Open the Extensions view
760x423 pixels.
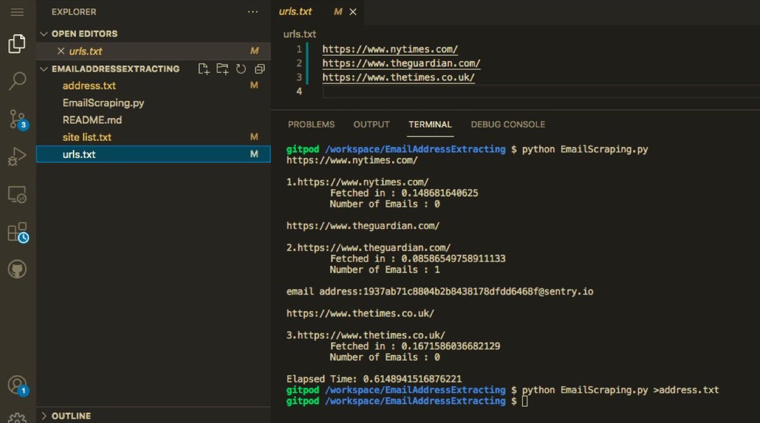pos(18,233)
